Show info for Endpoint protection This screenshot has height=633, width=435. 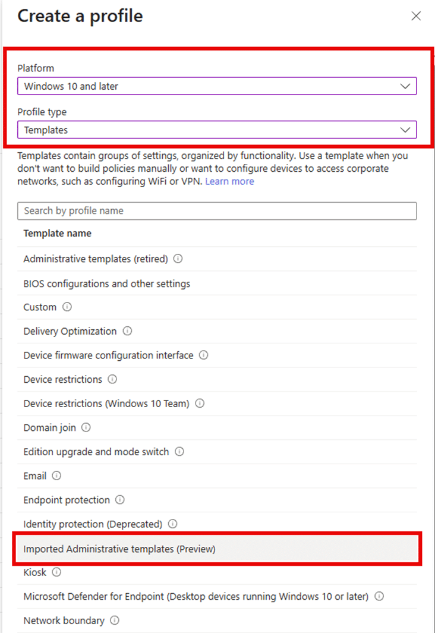coord(120,500)
